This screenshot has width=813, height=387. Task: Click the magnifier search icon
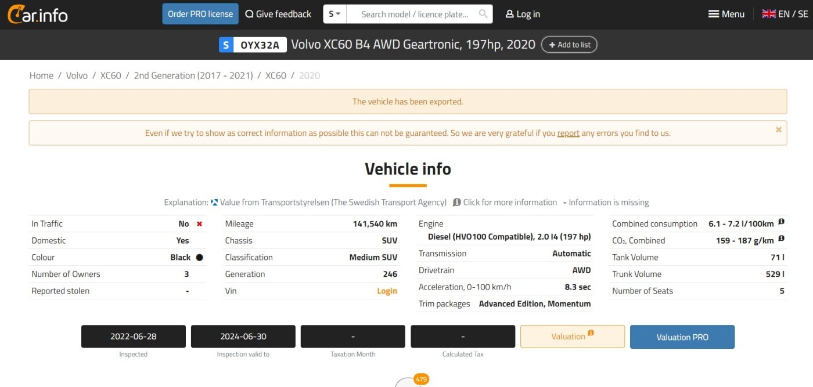(x=483, y=14)
